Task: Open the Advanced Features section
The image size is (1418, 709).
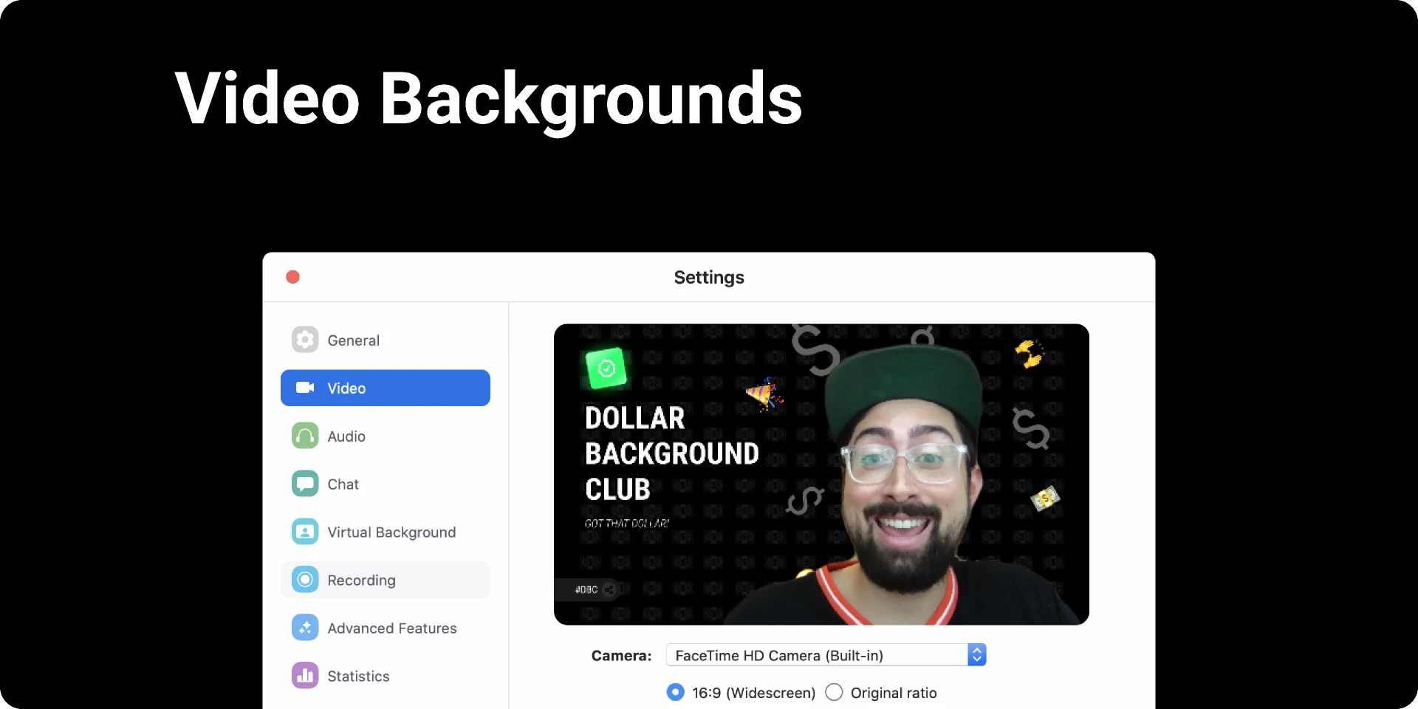Action: pyautogui.click(x=386, y=628)
